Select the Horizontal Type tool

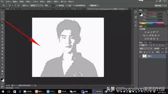tap(2, 61)
